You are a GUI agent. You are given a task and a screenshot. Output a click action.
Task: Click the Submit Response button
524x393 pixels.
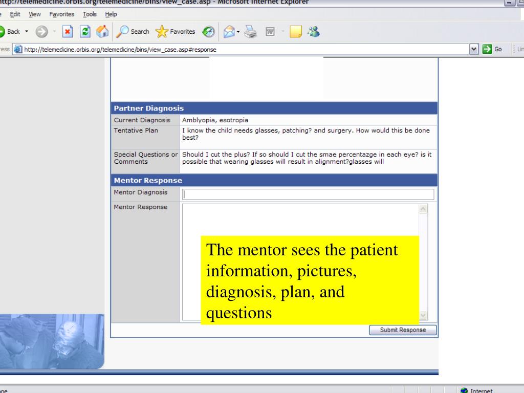[403, 330]
